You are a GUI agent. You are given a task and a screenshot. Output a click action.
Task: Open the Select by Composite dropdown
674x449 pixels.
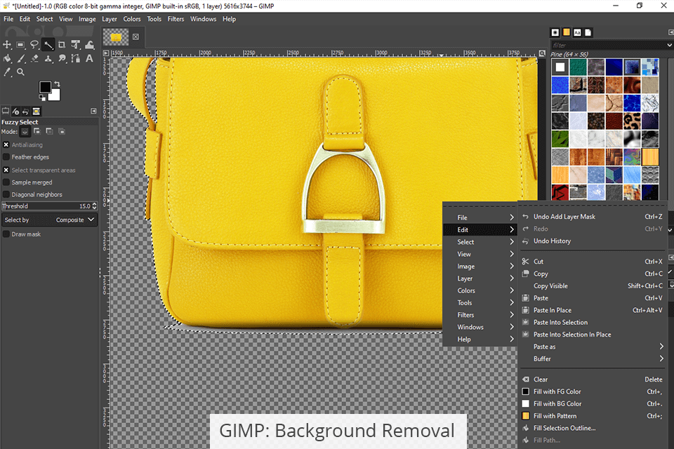point(49,220)
